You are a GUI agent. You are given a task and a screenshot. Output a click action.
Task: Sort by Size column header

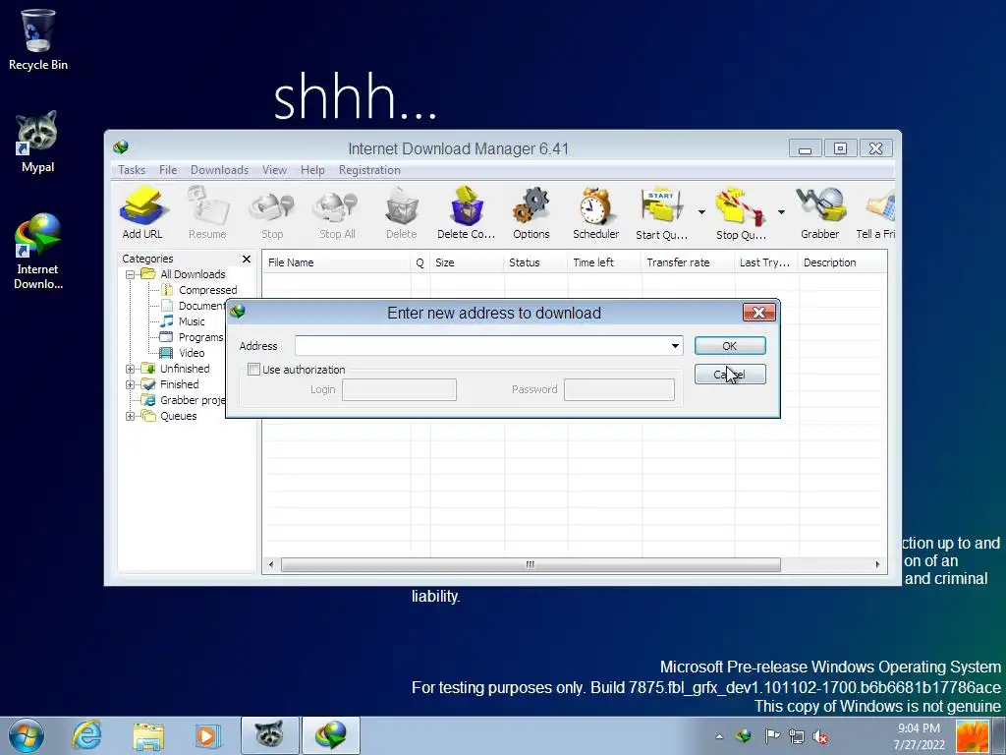[467, 262]
